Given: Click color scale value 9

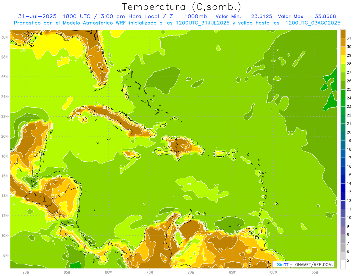Looking at the screenshot, I should click(x=348, y=226).
